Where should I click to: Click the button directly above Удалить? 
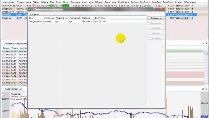[x=156, y=28]
